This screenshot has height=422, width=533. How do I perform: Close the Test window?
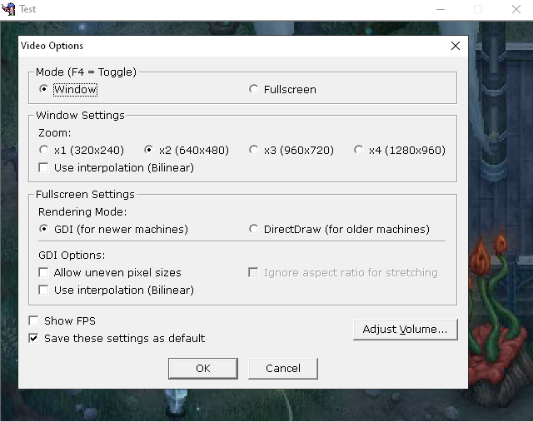(516, 9)
